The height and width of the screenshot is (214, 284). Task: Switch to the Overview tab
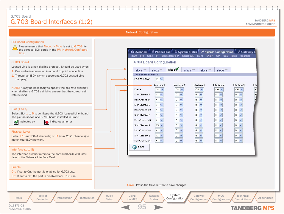139,52
